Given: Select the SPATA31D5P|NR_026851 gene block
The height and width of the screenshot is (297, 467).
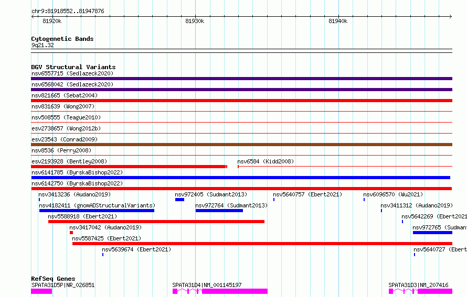Looking at the screenshot, I should 41,291.
